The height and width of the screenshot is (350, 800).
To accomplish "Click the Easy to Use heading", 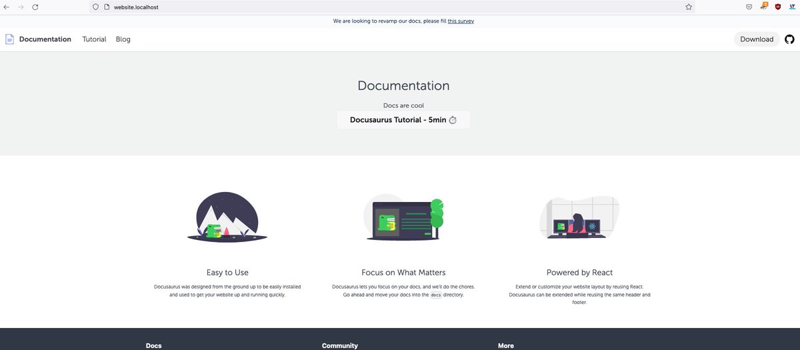I will (x=228, y=273).
